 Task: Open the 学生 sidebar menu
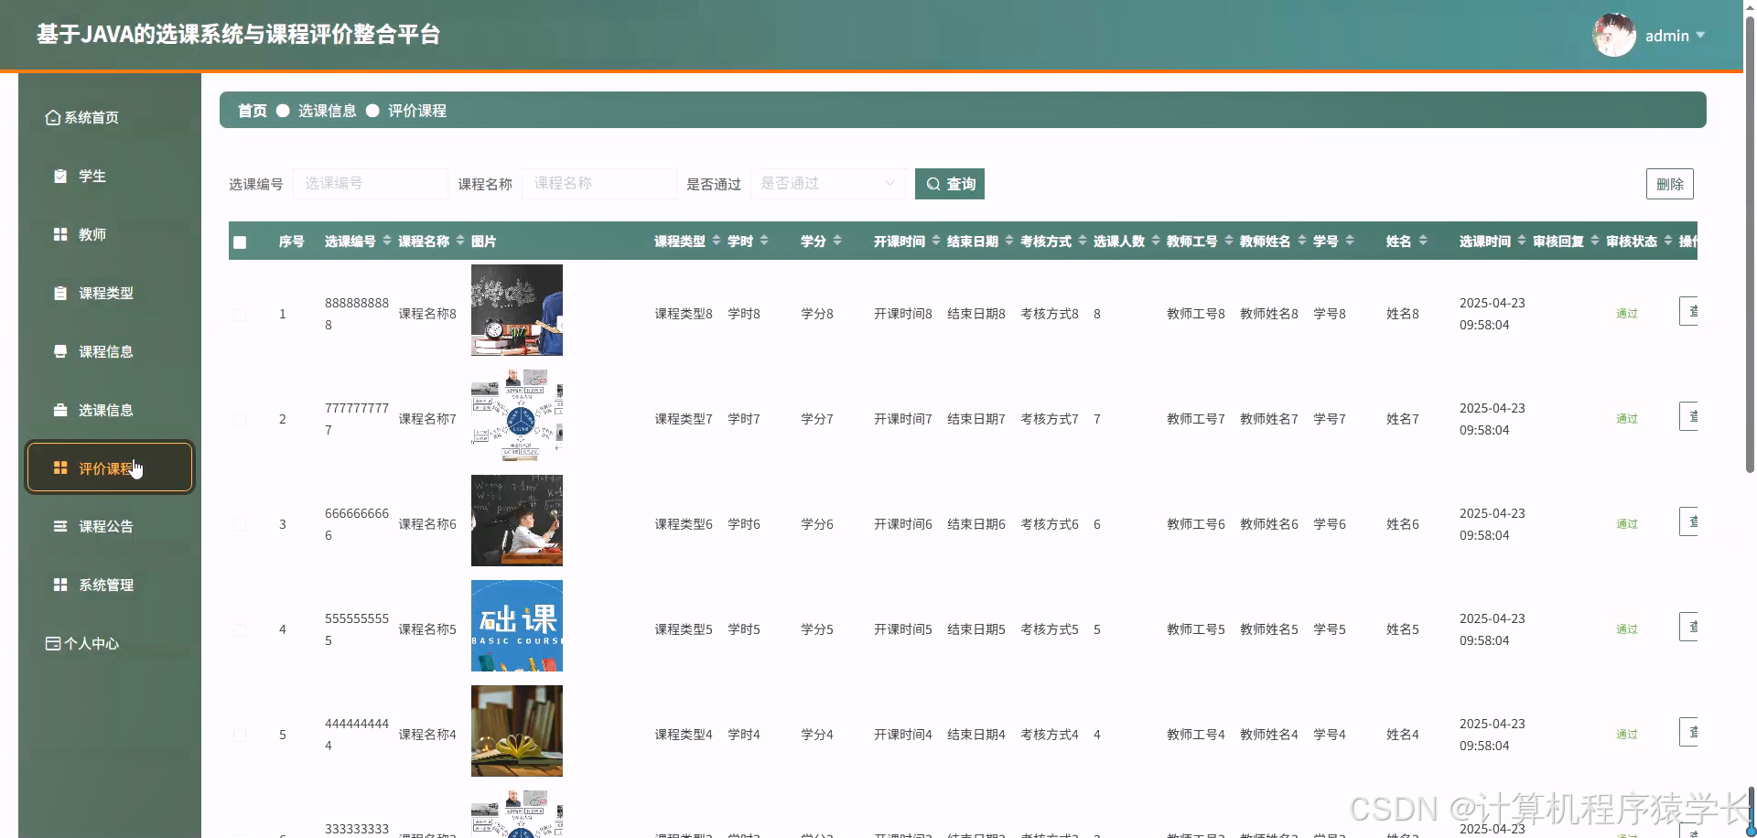click(110, 176)
